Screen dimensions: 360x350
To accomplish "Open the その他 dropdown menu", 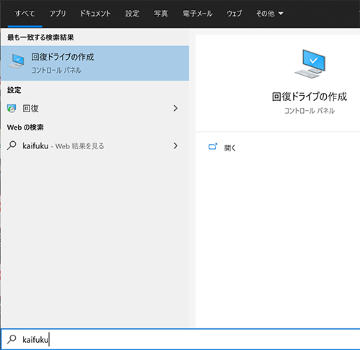I will (270, 14).
